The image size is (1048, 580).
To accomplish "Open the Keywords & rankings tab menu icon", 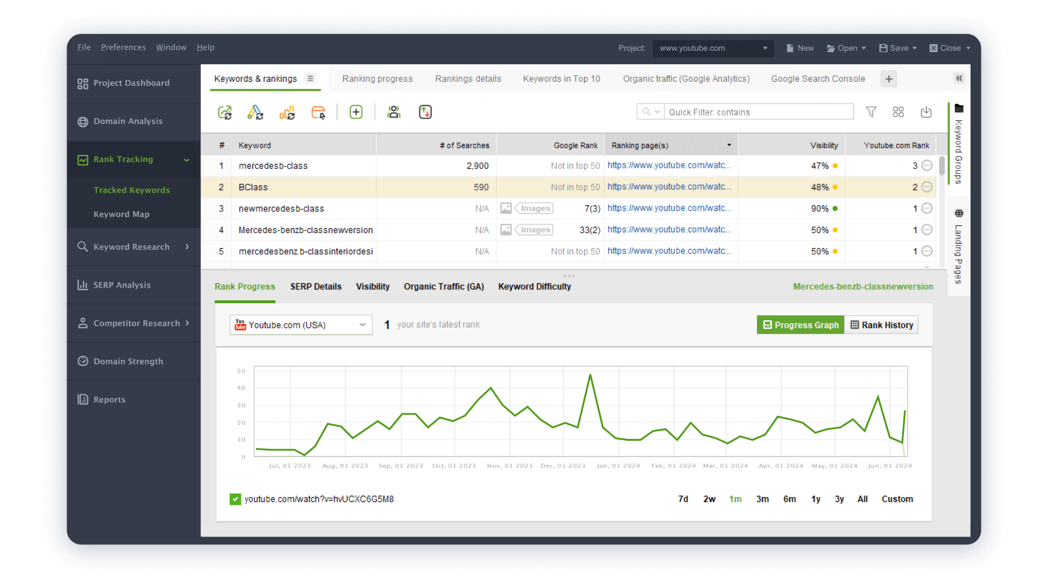I will point(310,78).
